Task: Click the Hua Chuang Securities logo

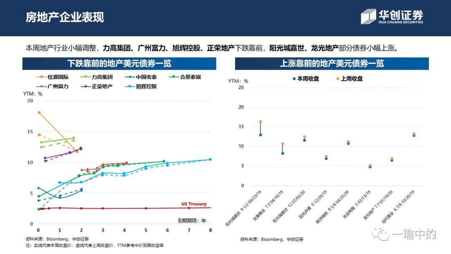Action: click(x=392, y=16)
